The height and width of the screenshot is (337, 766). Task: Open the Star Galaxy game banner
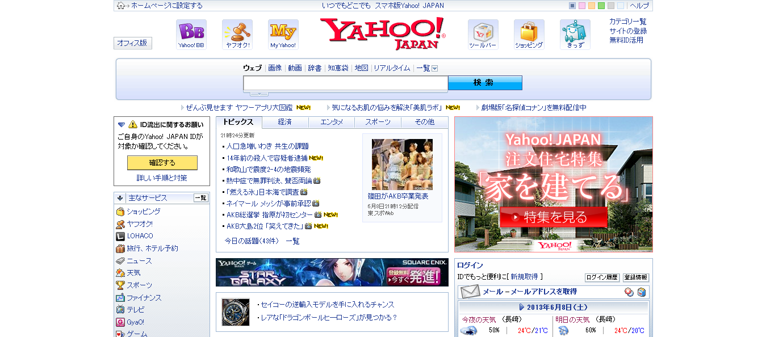[x=332, y=272]
